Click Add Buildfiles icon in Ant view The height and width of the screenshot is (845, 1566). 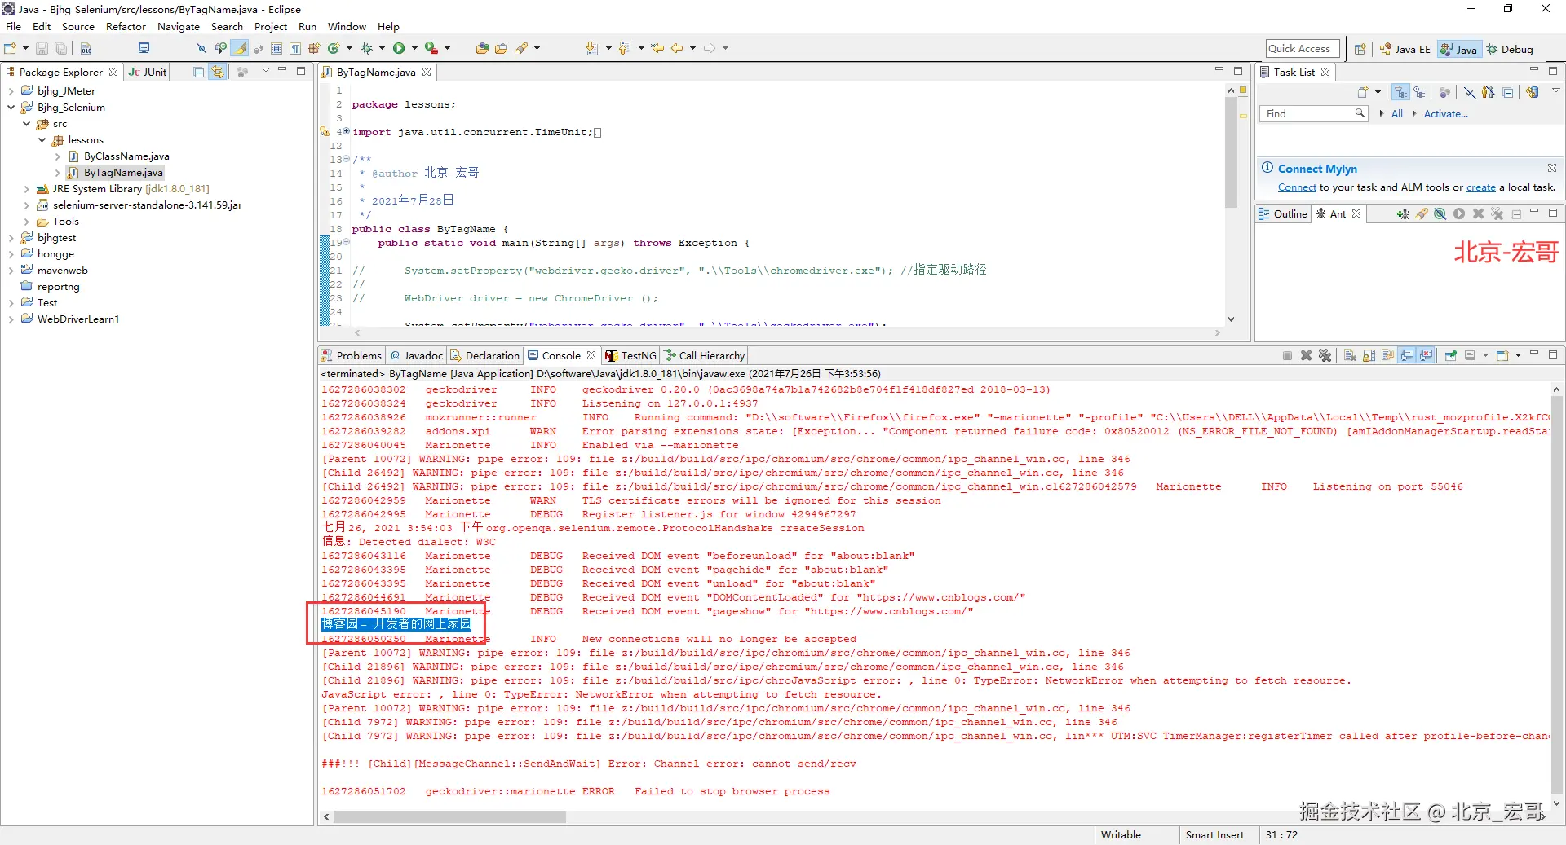1403,214
